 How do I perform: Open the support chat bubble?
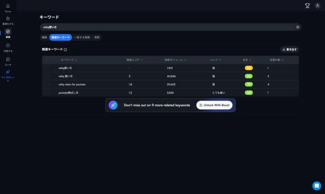pos(317,186)
